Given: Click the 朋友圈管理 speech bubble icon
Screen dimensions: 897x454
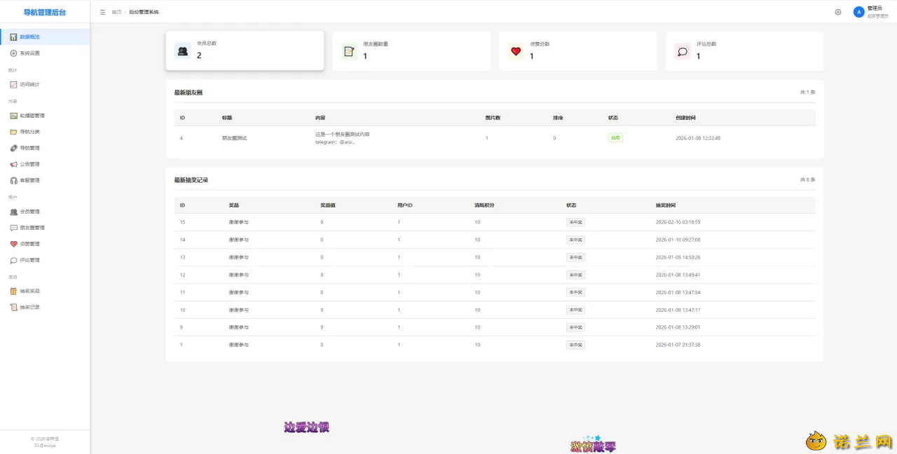Looking at the screenshot, I should [13, 228].
